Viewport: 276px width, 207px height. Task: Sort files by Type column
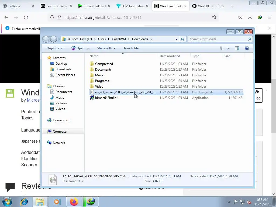coord(196,56)
